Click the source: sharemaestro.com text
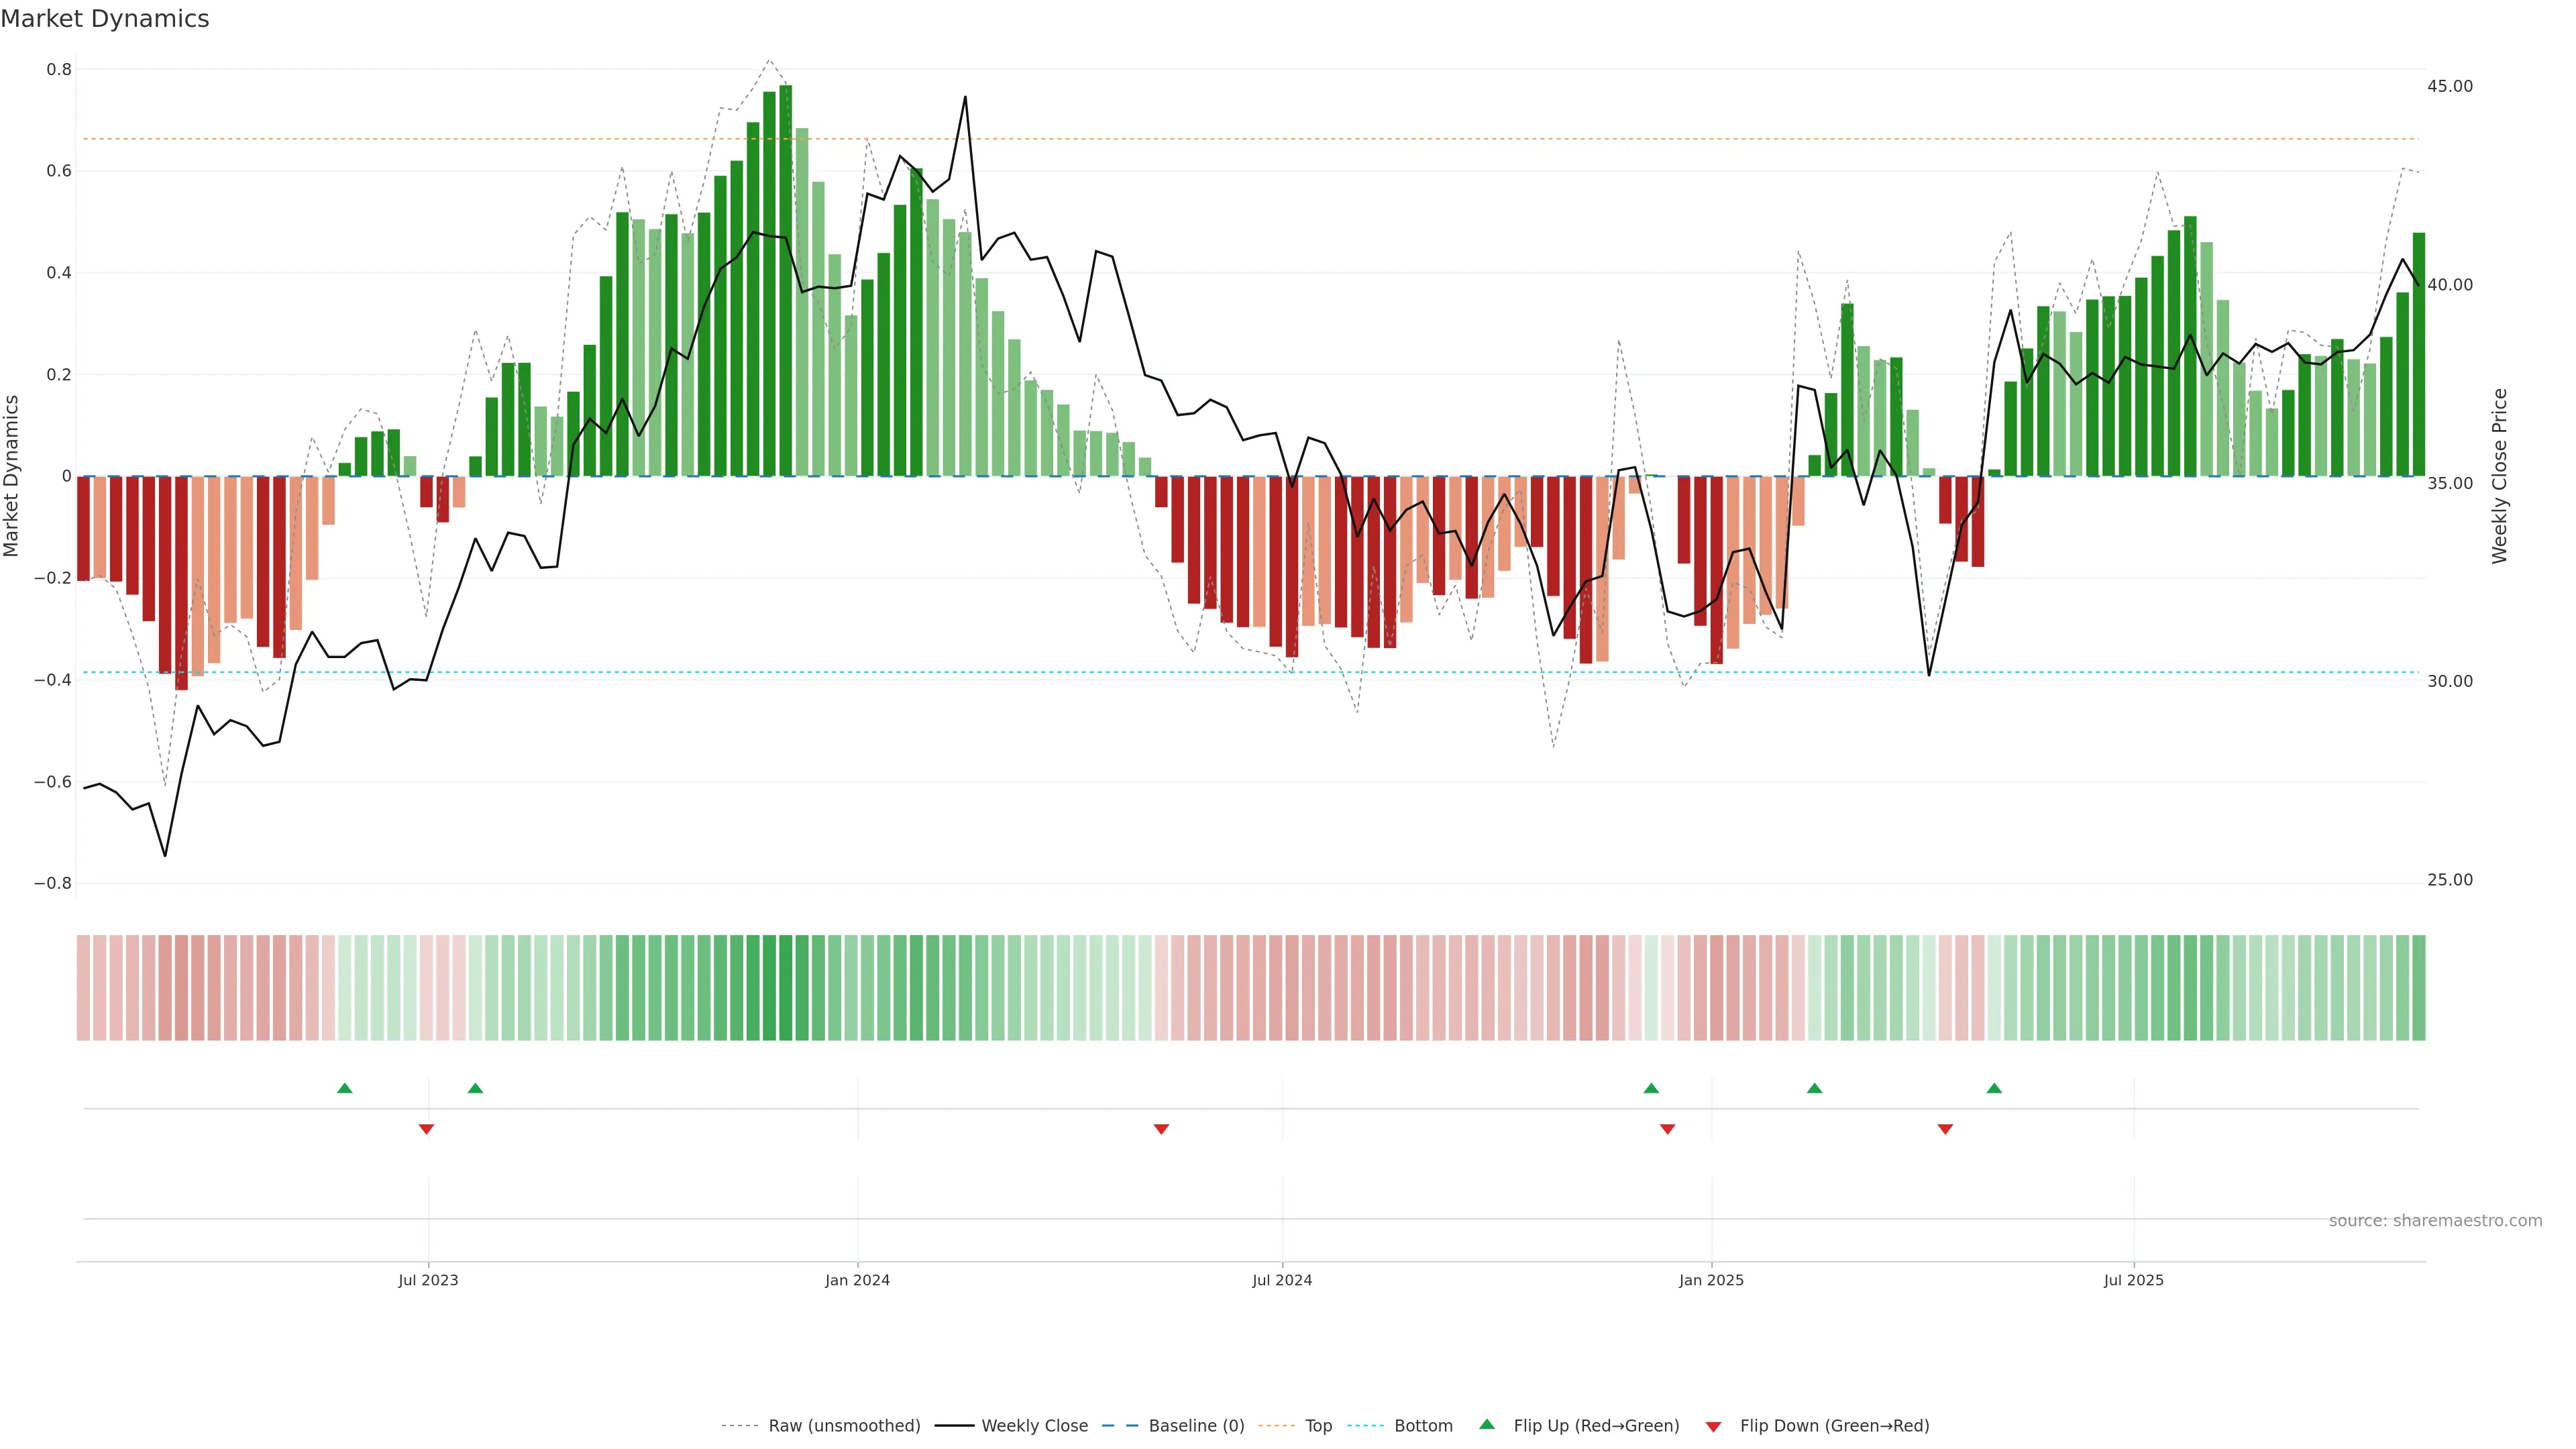The width and height of the screenshot is (2576, 1449). tap(2435, 1221)
